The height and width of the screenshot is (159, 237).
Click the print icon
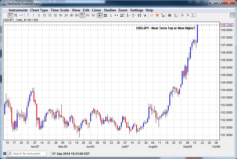click(170, 15)
